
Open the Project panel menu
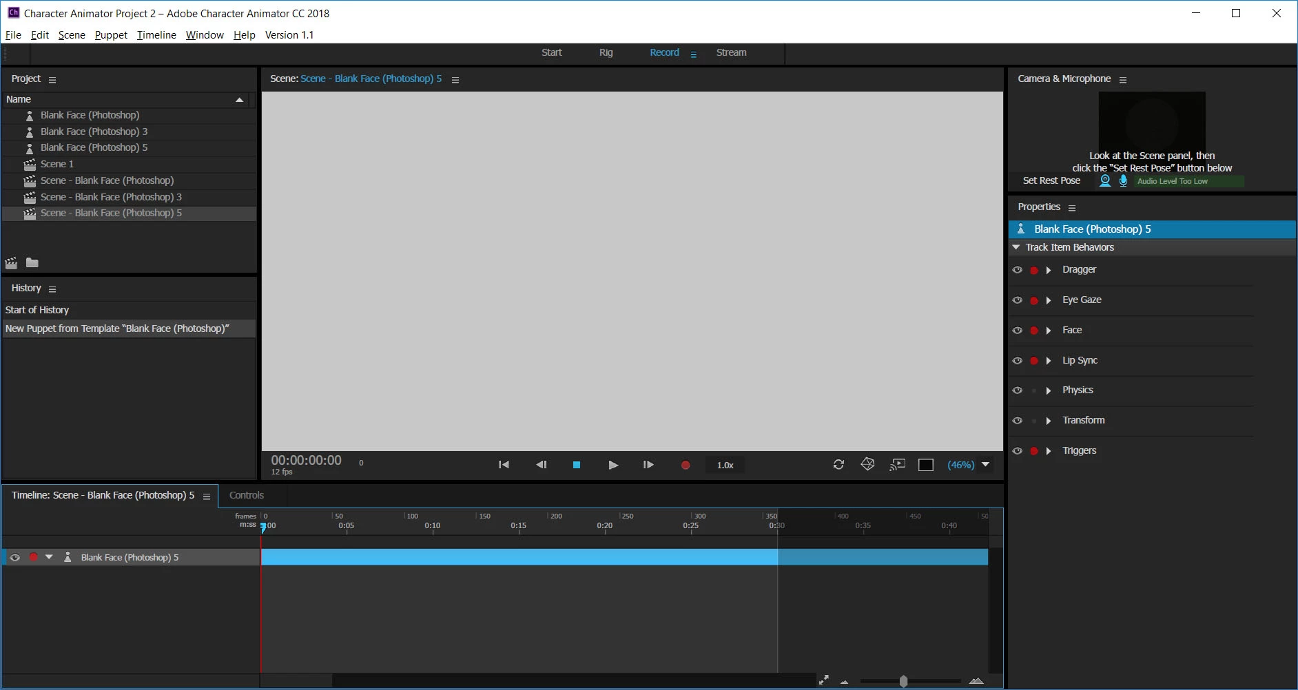(52, 80)
